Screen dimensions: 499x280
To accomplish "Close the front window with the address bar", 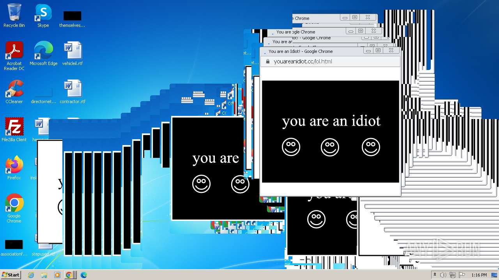I will (391, 50).
